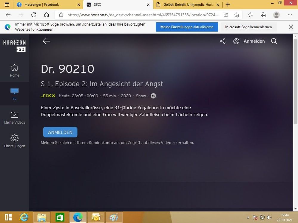Open mail app from taskbar
Image resolution: width=298 pixels, height=223 pixels.
(96, 217)
